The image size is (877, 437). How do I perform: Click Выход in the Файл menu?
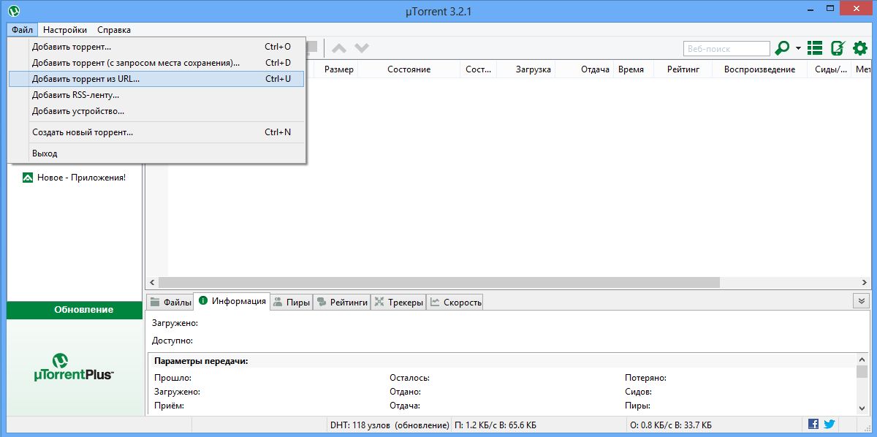(x=156, y=153)
